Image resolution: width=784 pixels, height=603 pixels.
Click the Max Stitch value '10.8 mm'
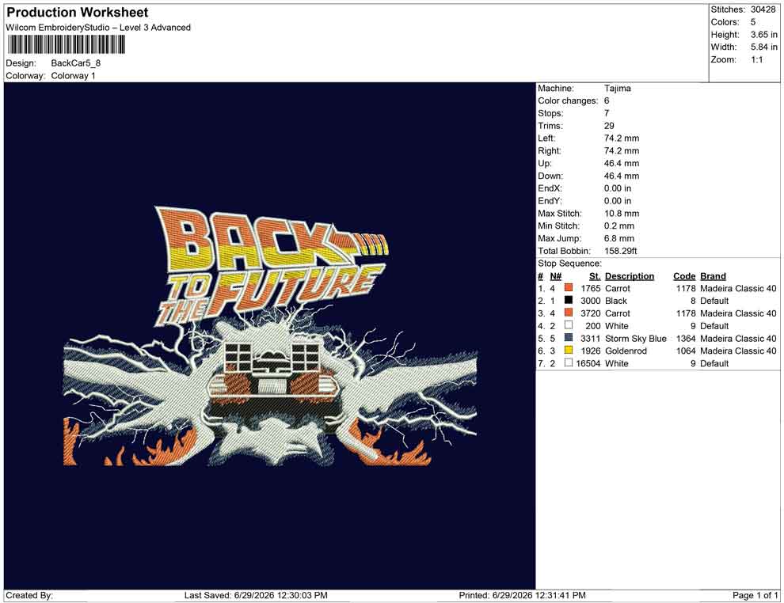[622, 214]
